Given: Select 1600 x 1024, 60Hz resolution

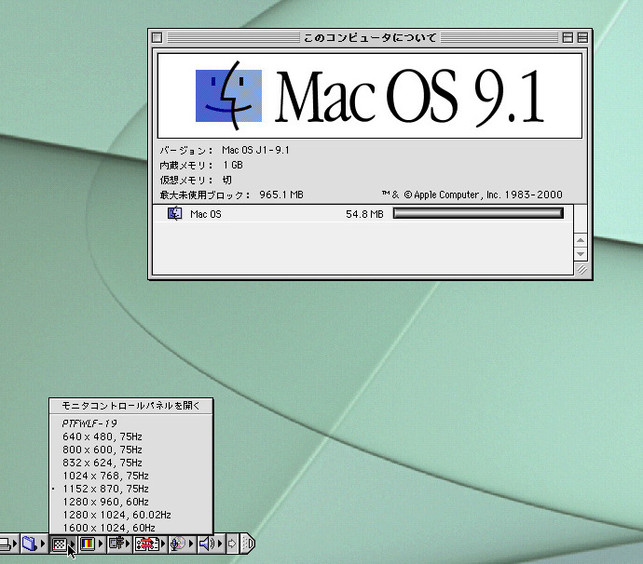Looking at the screenshot, I should click(x=130, y=528).
